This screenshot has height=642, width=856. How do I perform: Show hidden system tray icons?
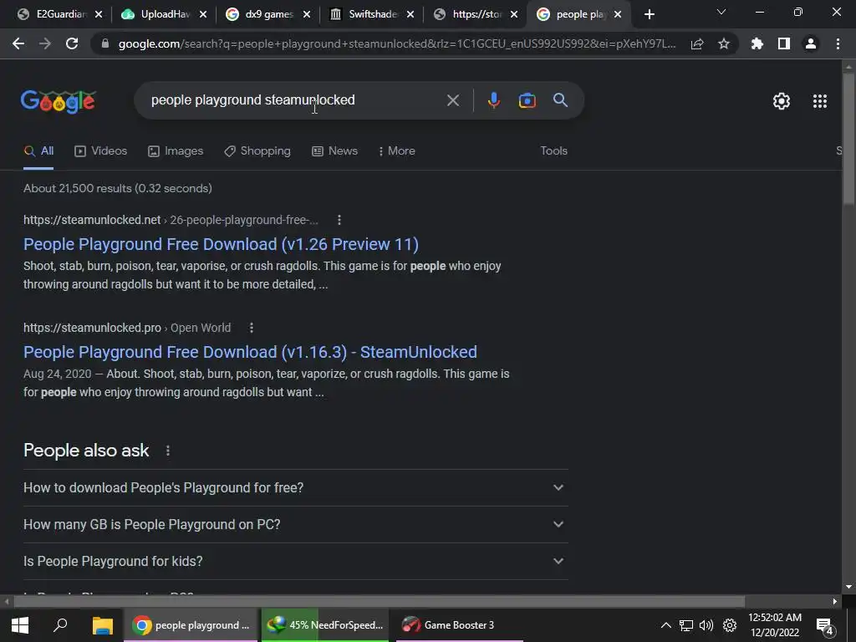coord(666,625)
